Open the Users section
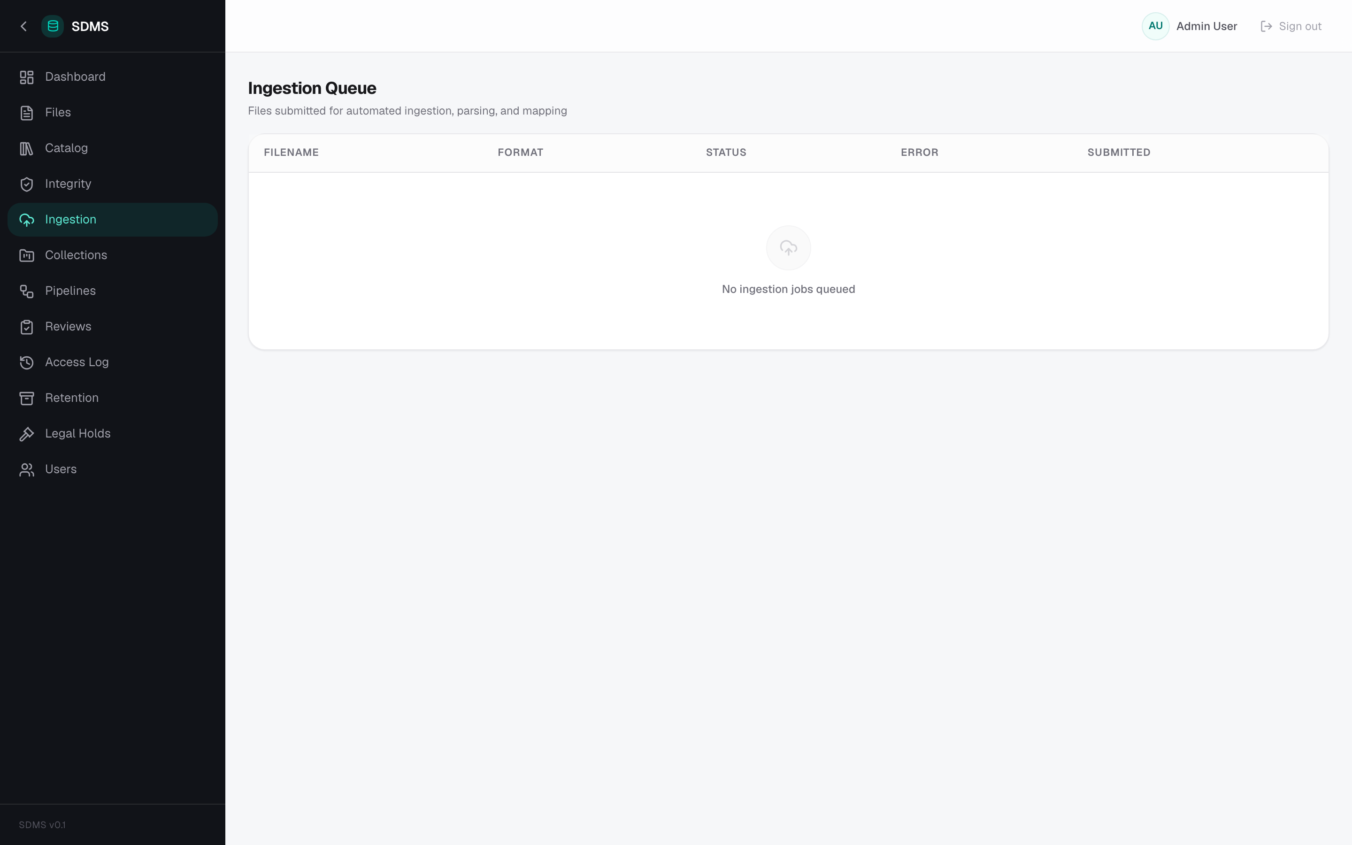Image resolution: width=1352 pixels, height=845 pixels. tap(112, 469)
